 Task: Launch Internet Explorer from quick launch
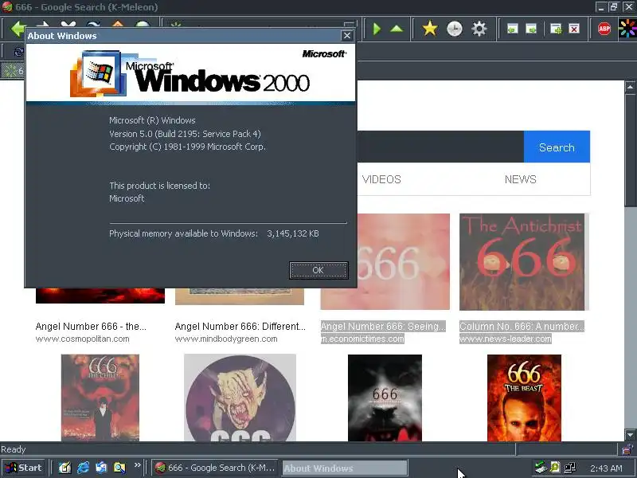point(83,468)
